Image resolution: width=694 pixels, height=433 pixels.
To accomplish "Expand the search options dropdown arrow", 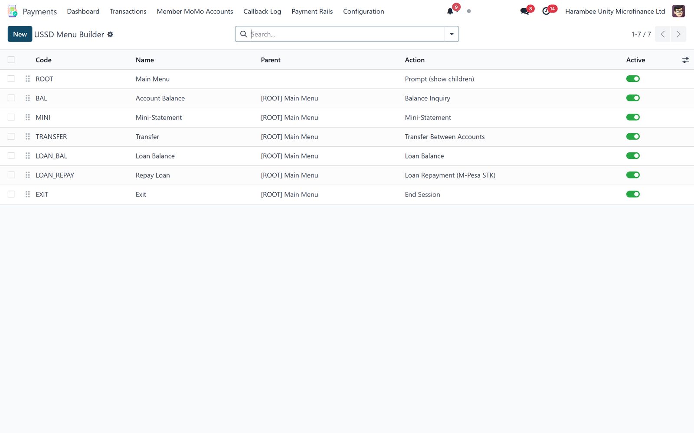I will [x=452, y=34].
